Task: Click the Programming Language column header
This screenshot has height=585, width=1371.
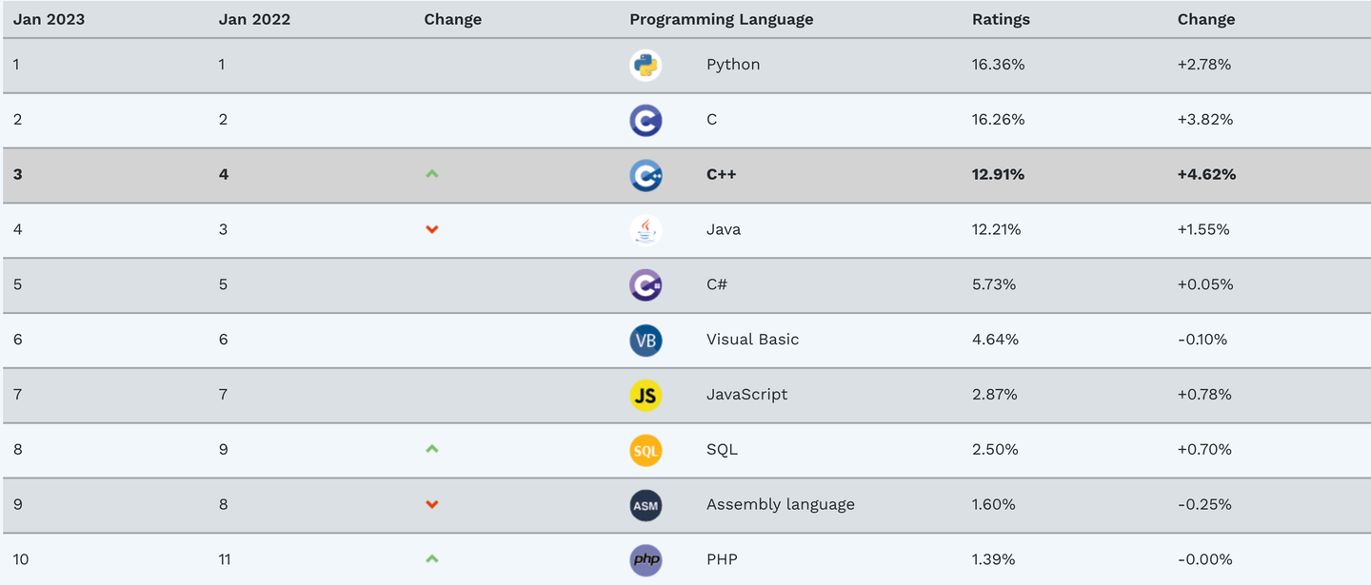Action: [x=721, y=19]
